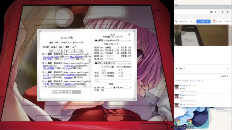Click avatar beside the せやな comment
Image resolution: width=232 pixels, height=130 pixels.
click(177, 87)
